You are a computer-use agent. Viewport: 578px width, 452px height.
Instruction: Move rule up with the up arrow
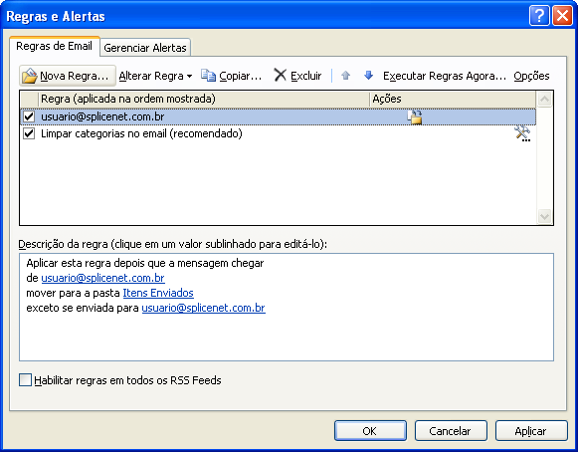[345, 76]
